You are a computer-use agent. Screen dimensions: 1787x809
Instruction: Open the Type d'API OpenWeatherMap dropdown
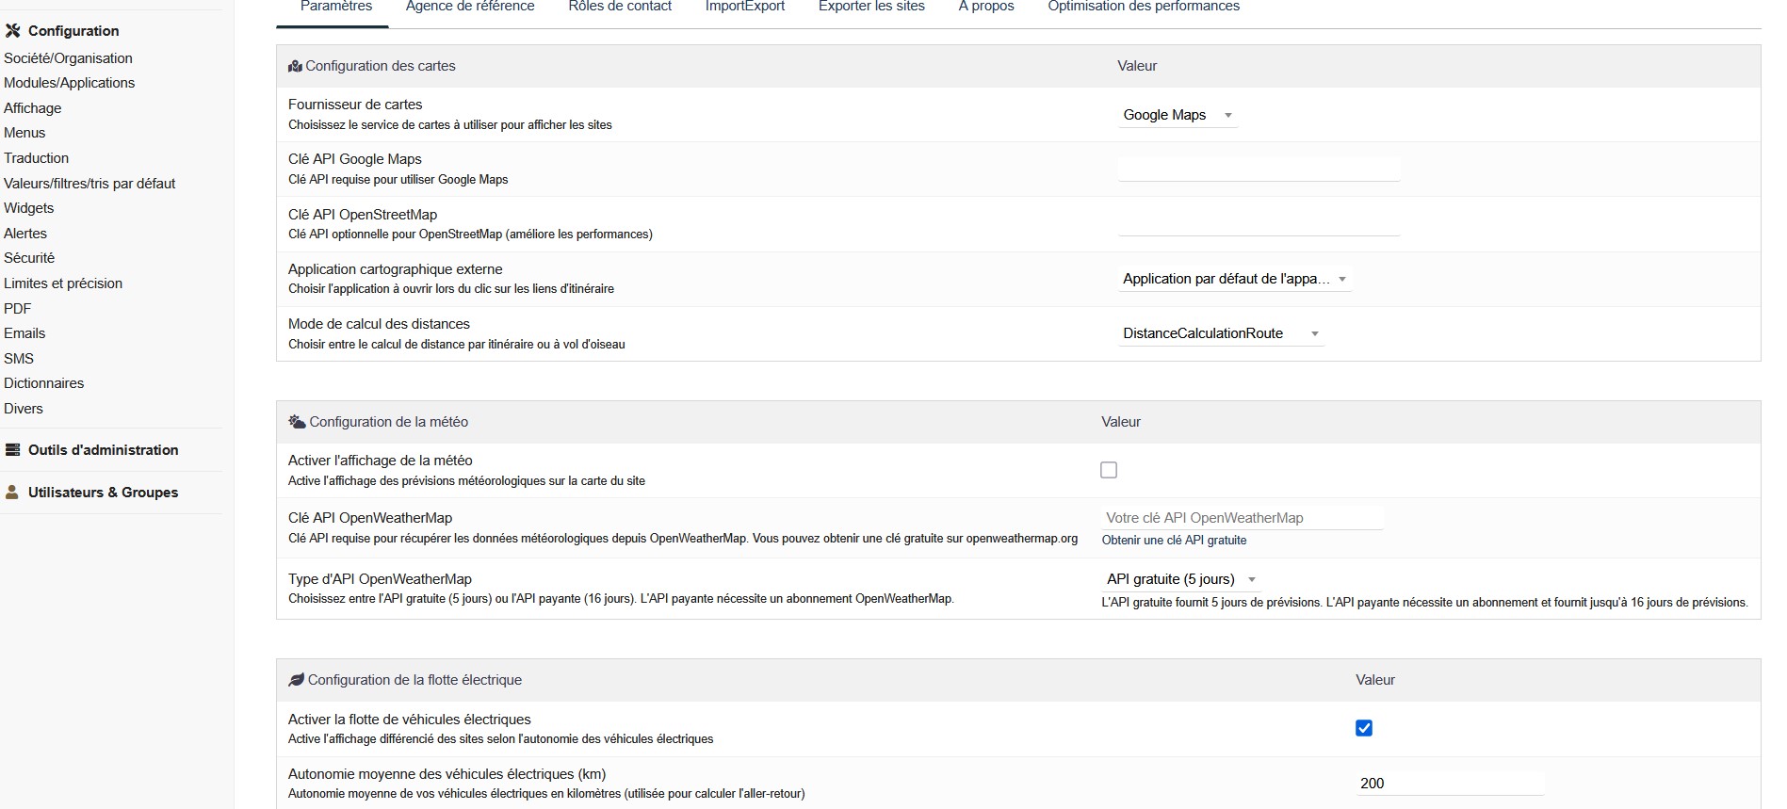1181,579
